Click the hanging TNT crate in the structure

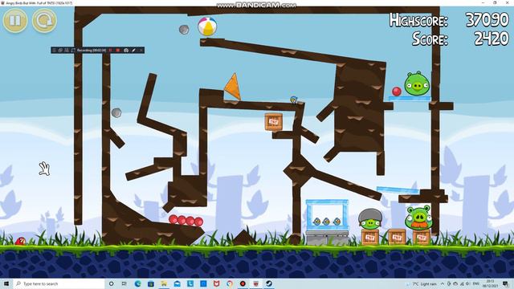pyautogui.click(x=273, y=122)
